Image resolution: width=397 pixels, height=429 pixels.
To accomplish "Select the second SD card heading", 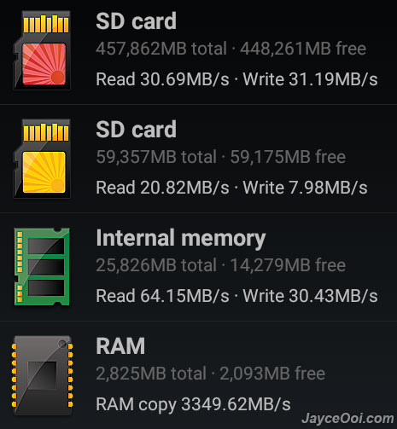I will (136, 130).
